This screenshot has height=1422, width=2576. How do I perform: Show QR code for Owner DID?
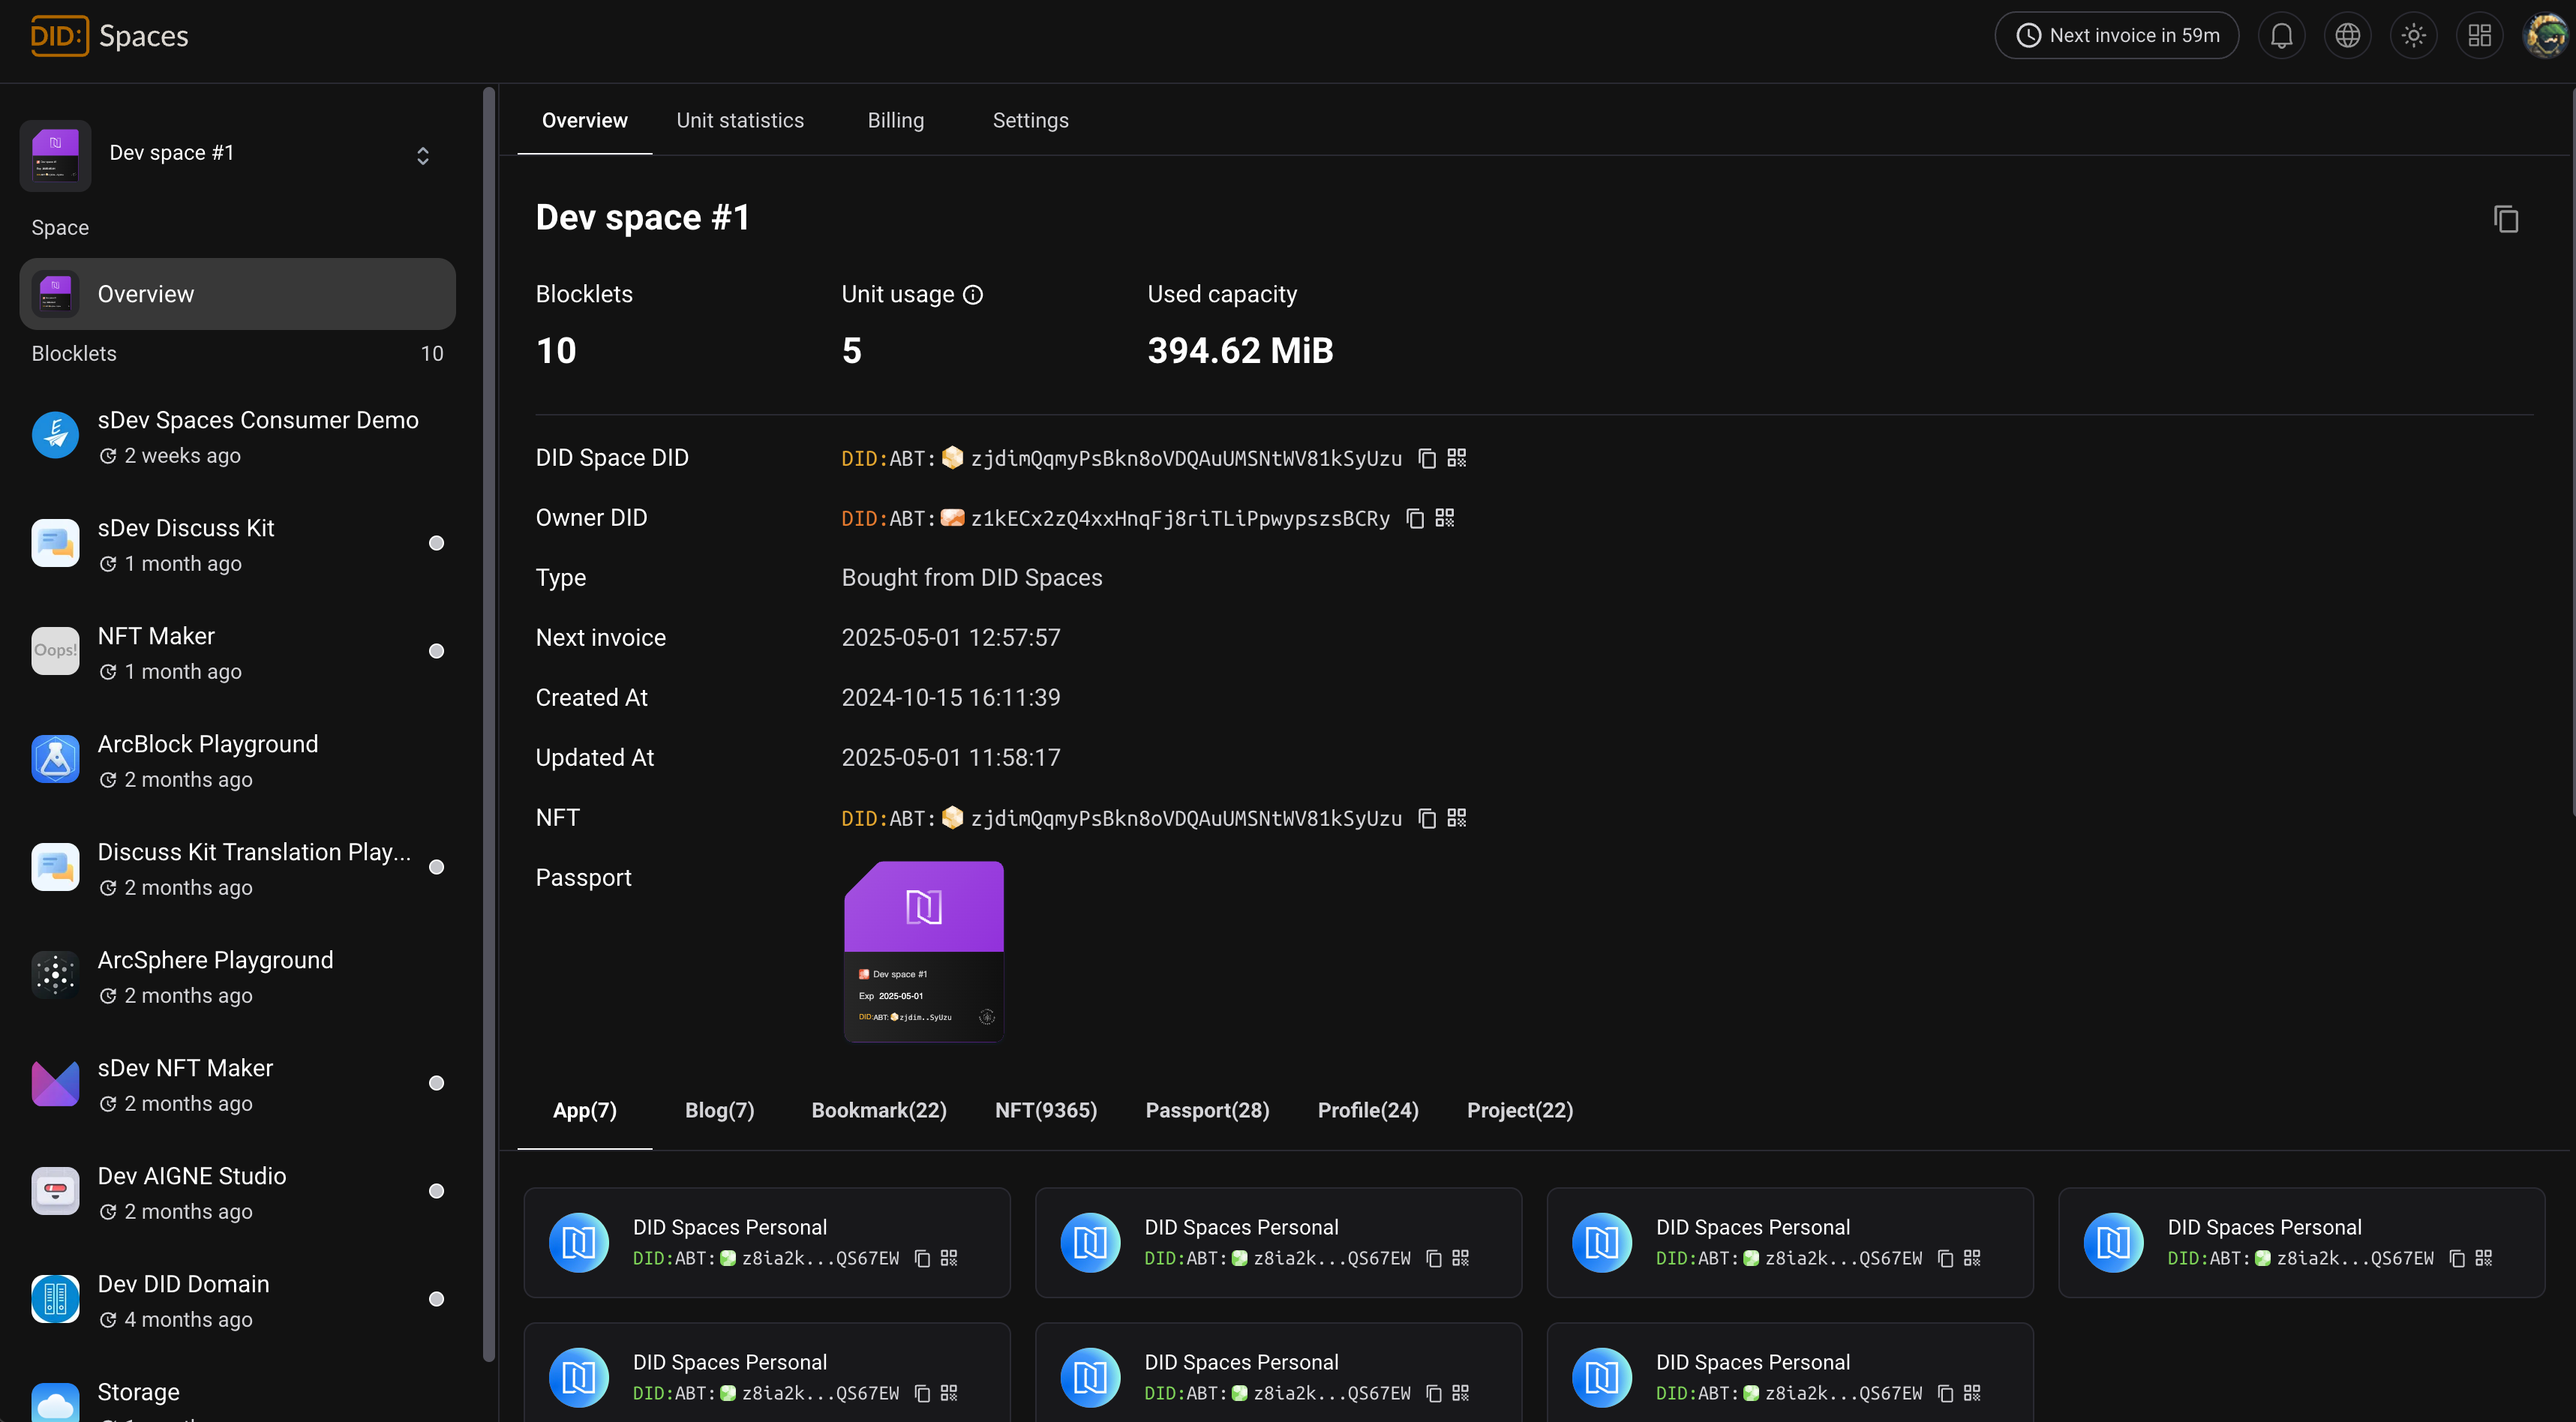tap(1445, 518)
